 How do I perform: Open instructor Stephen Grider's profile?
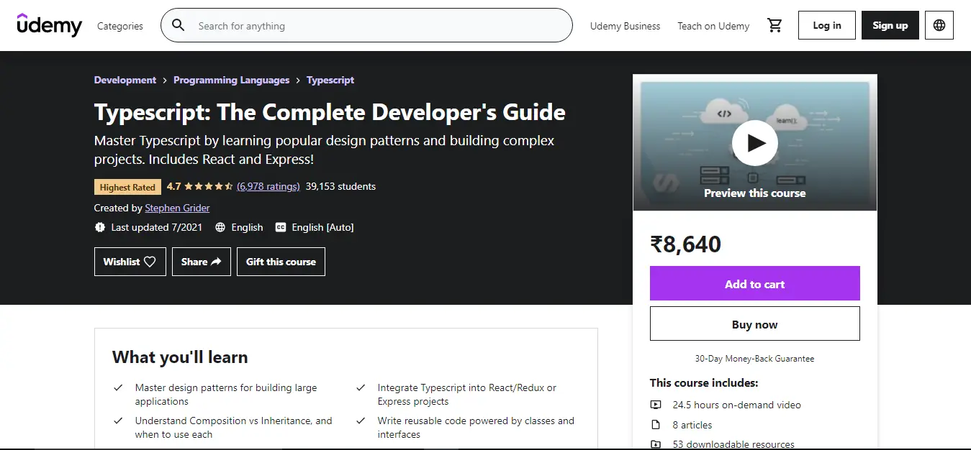tap(177, 208)
